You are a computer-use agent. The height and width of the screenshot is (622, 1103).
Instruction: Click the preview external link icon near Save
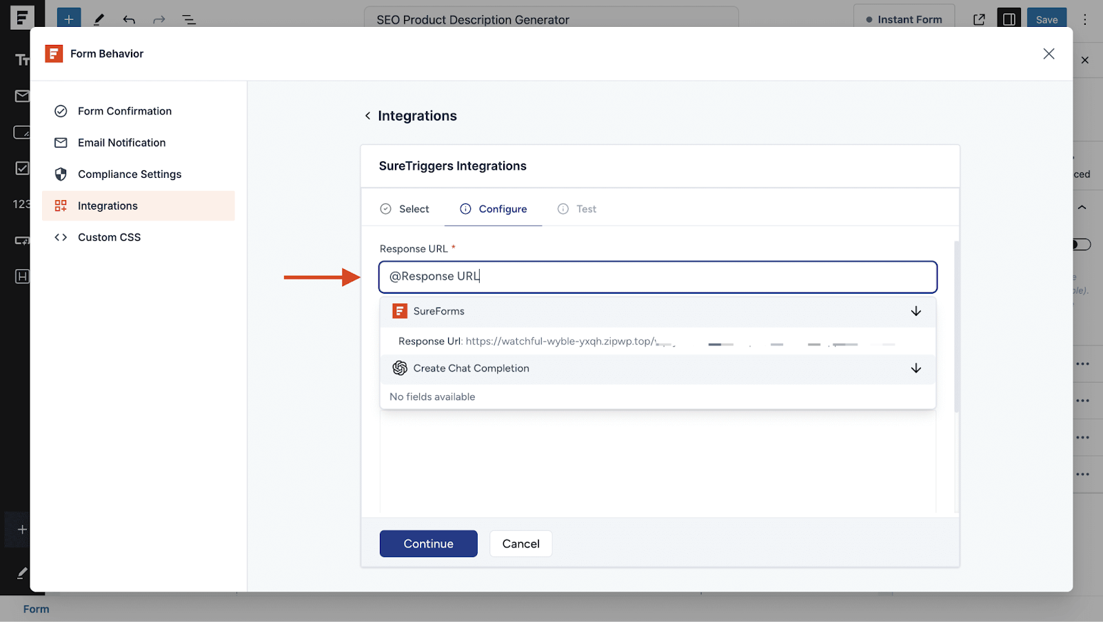pyautogui.click(x=979, y=19)
